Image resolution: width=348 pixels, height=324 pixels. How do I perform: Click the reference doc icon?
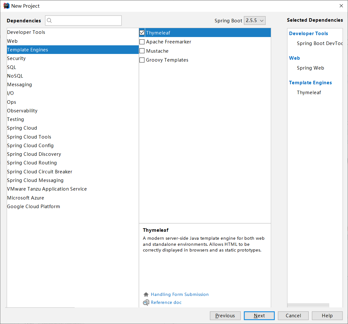tap(146, 303)
